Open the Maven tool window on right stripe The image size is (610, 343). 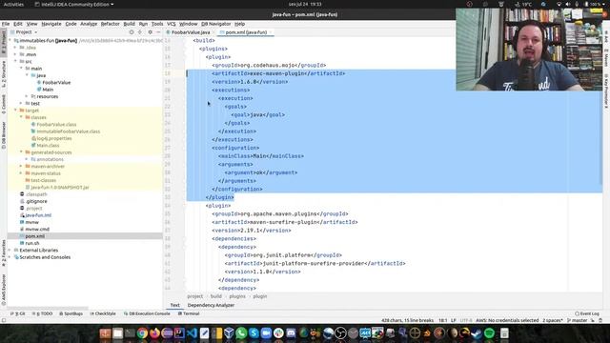606,59
